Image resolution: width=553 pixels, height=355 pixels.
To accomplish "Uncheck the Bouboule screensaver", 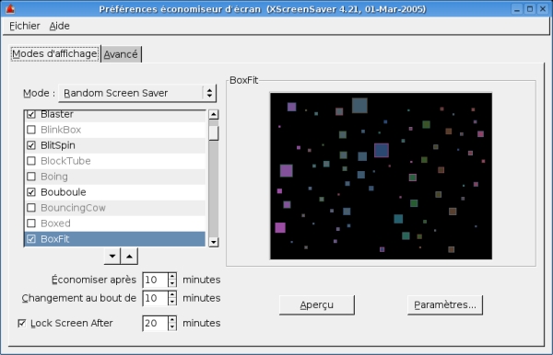I will (31, 192).
